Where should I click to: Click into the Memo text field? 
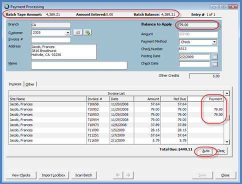[x=79, y=65]
